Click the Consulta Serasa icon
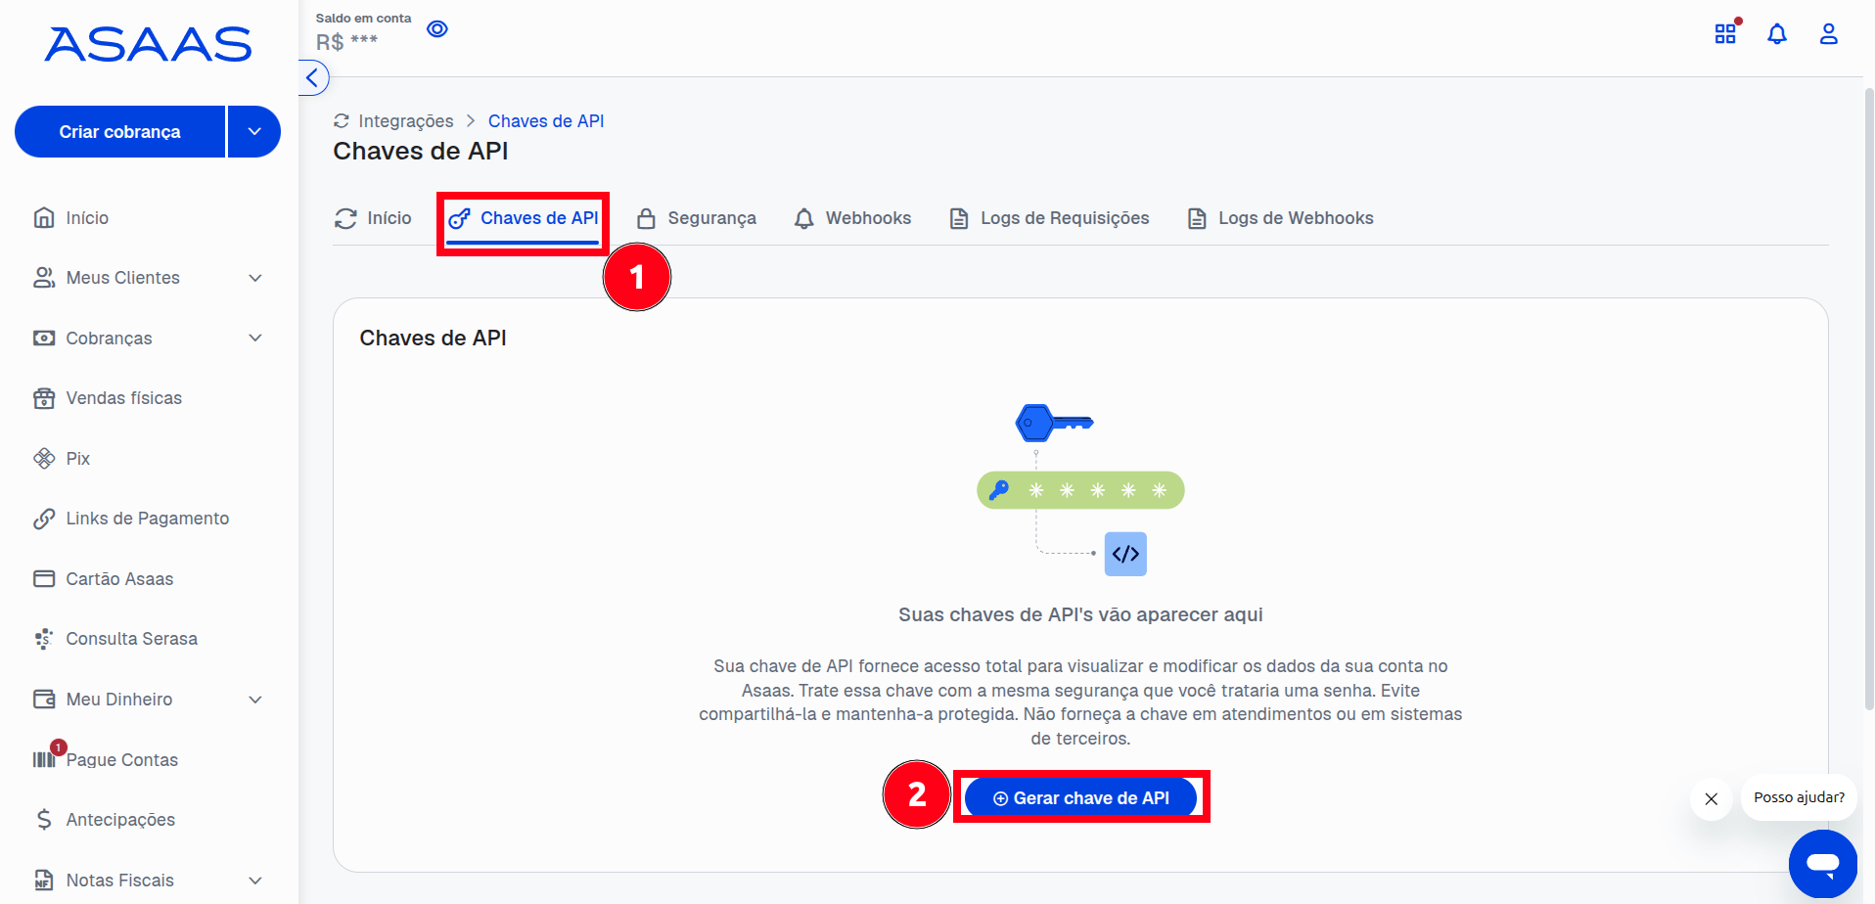The height and width of the screenshot is (904, 1875). coord(44,639)
